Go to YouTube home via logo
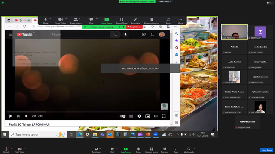 (x=25, y=34)
